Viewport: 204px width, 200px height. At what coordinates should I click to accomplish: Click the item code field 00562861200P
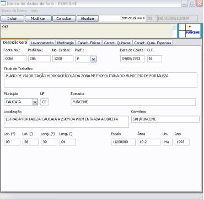tap(178, 18)
